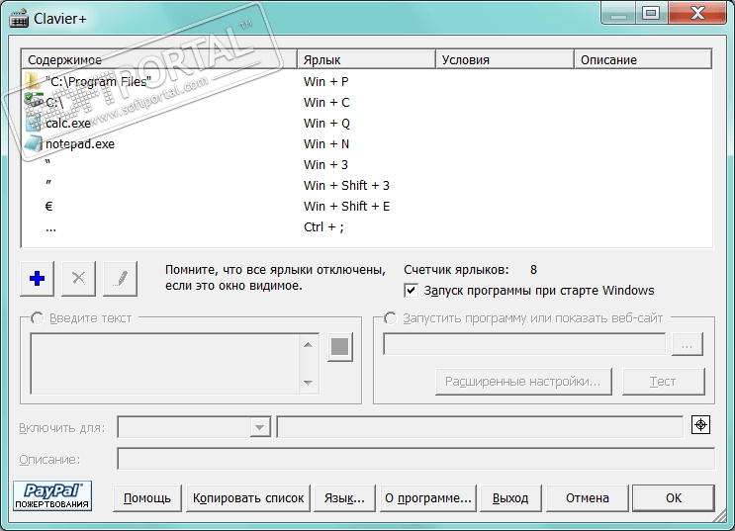Click the 'Win + Shift + 3' shortcut cell
This screenshot has height=531, width=735.
point(346,186)
